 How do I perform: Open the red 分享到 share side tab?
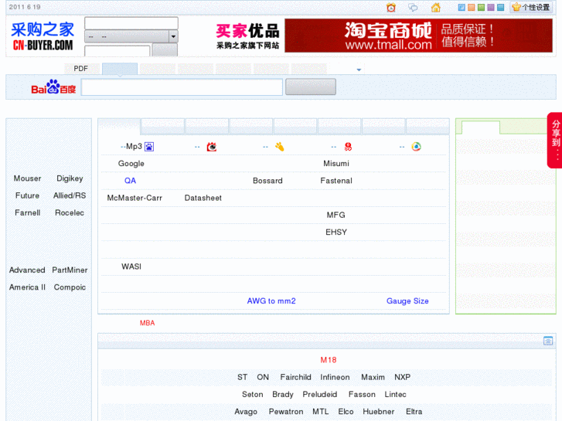[x=555, y=140]
